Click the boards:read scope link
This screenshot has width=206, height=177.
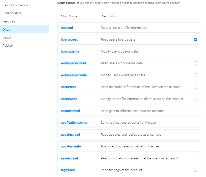point(69,39)
